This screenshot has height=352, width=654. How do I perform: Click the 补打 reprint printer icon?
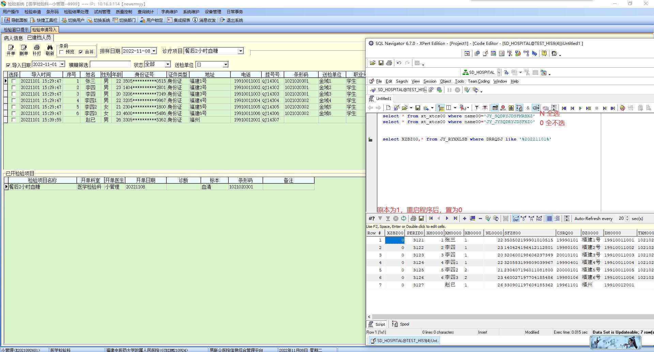click(36, 50)
